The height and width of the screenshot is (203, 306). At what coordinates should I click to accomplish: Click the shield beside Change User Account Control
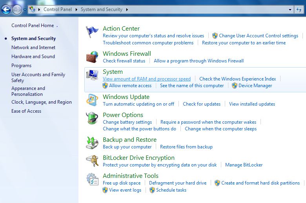coord(215,36)
